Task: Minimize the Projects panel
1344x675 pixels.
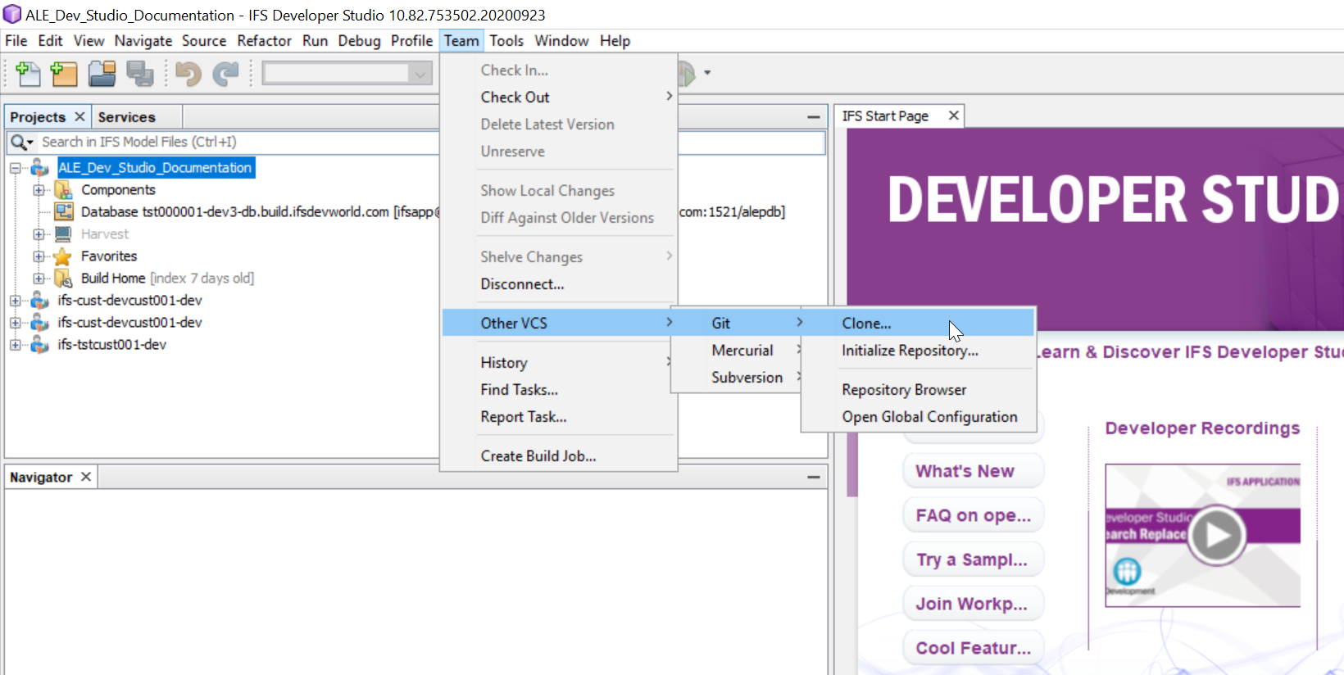Action: [813, 117]
